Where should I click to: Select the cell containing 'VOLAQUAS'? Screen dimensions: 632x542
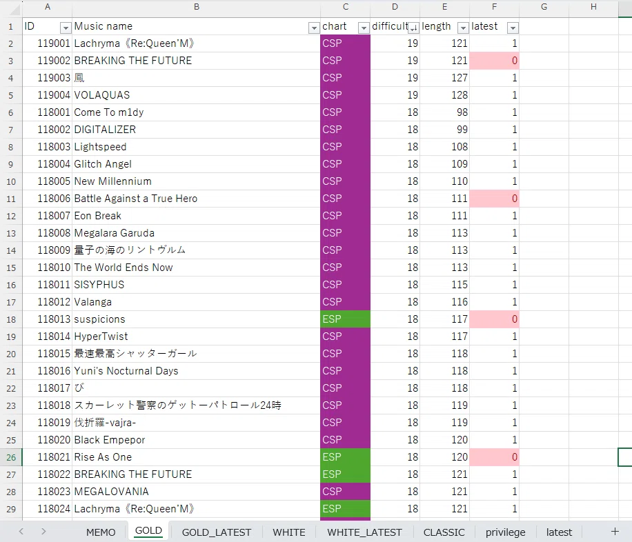pos(196,95)
